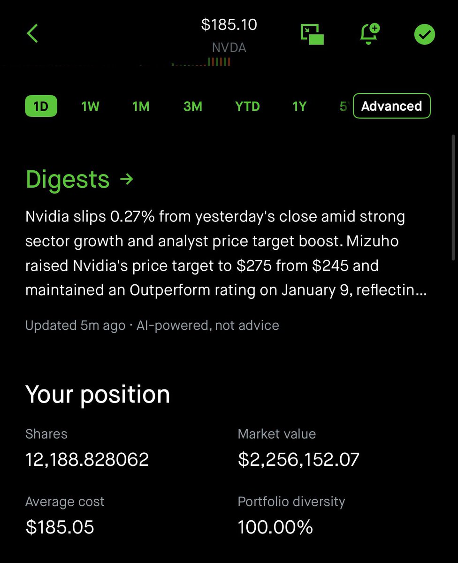The image size is (458, 563).
Task: Select the 1Y chart range
Action: (299, 107)
